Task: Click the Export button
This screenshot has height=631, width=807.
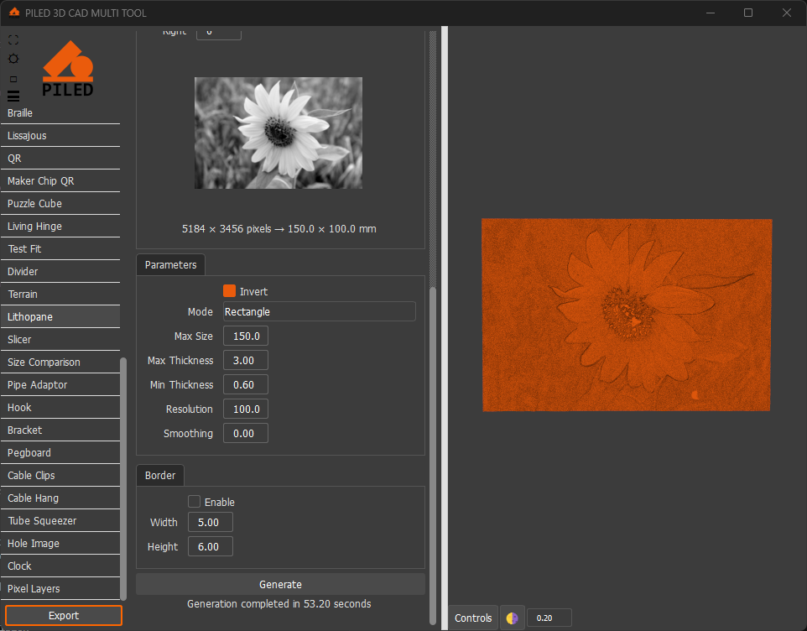Action: 64,616
